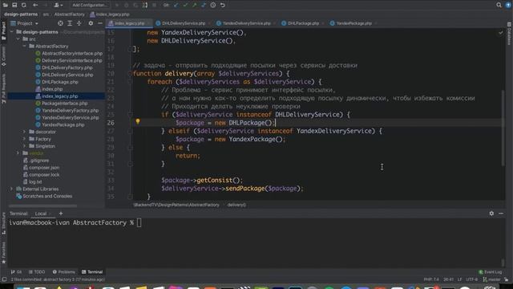Click the inspection checkmark in editor corner
513x289 pixels.
[x=500, y=33]
